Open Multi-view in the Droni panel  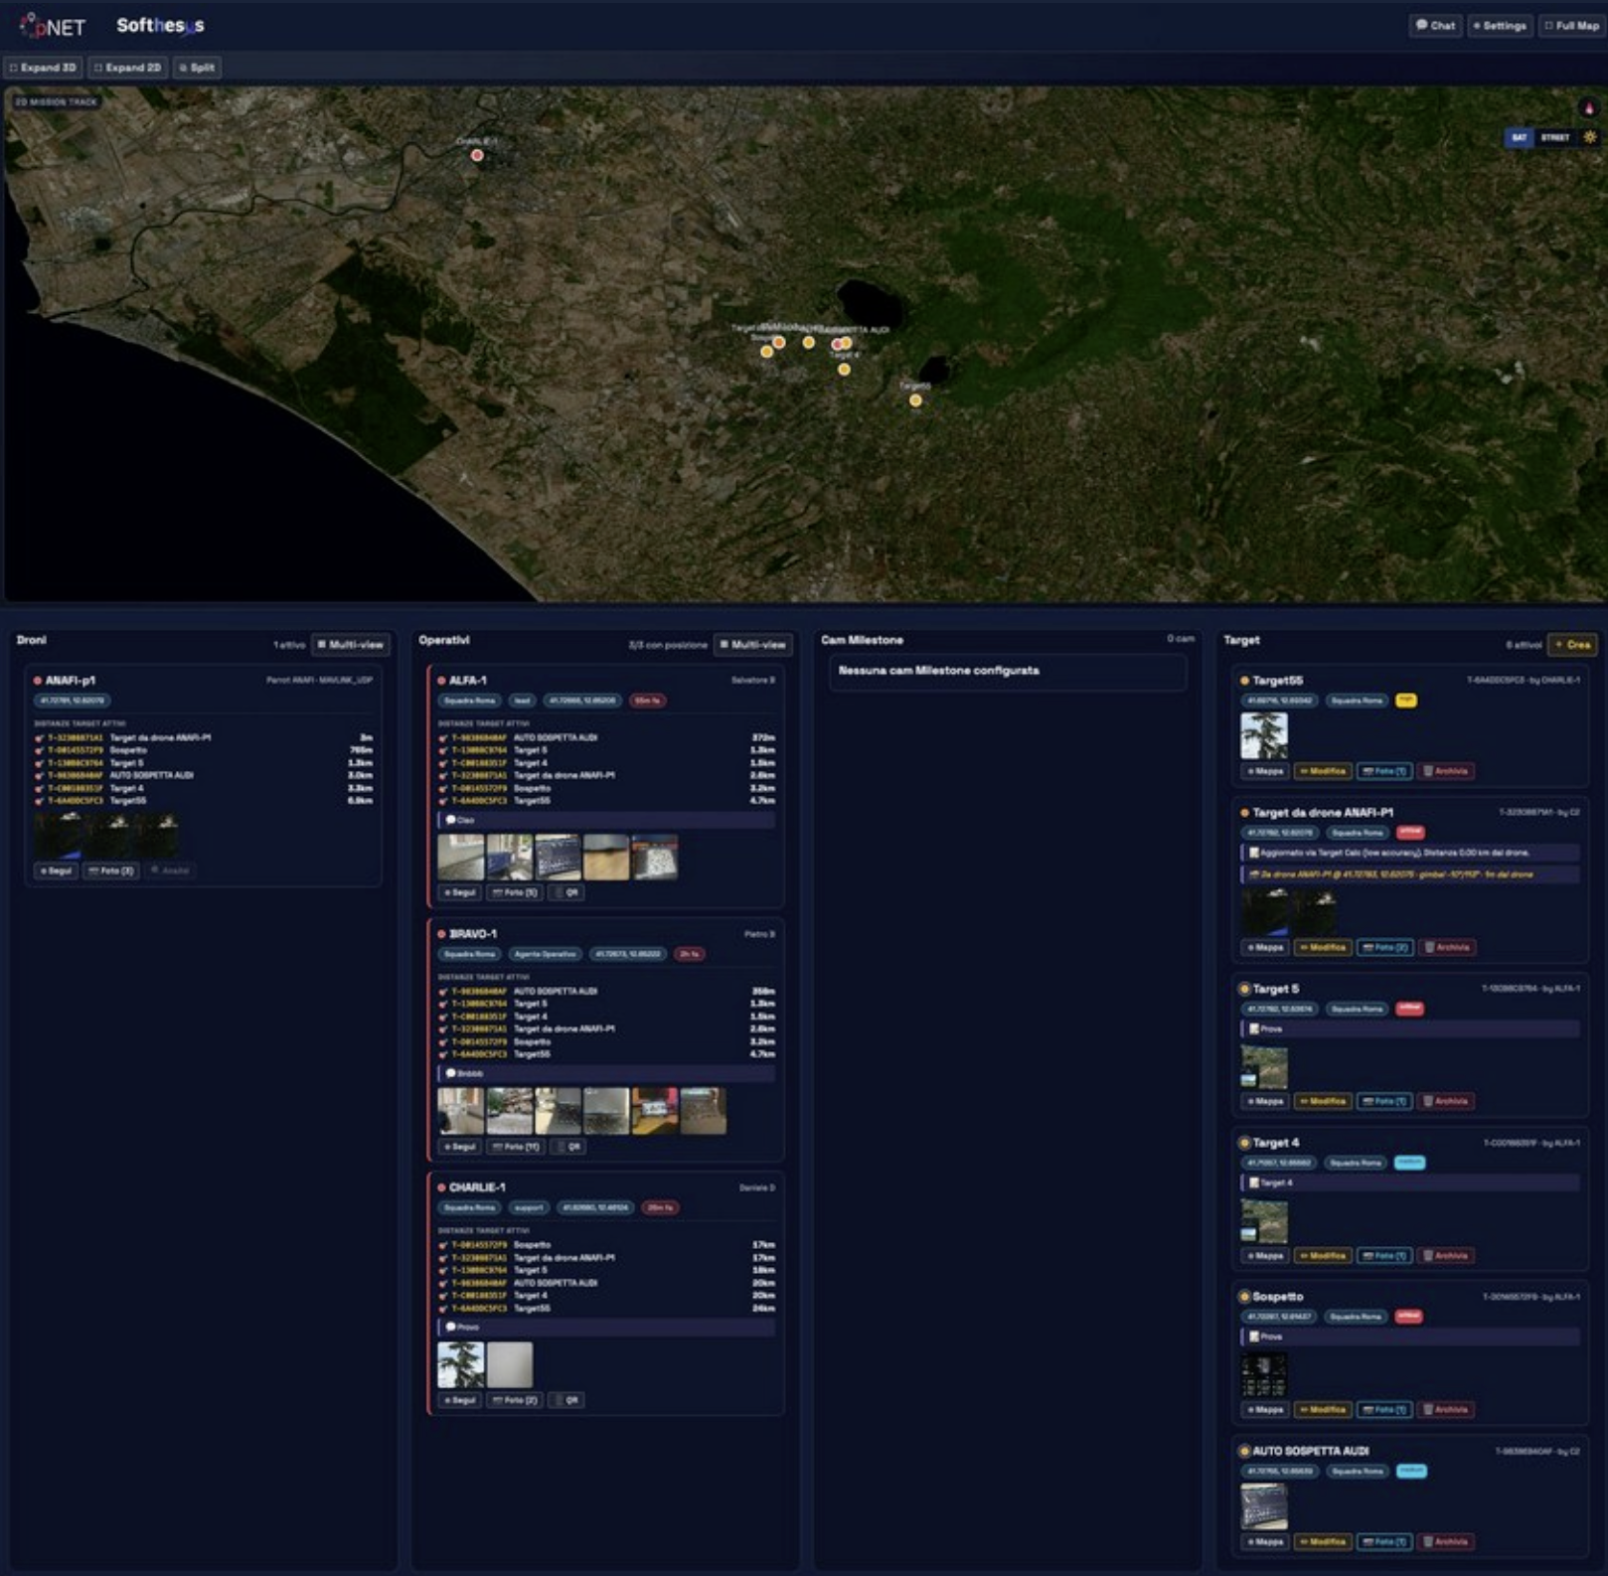350,644
